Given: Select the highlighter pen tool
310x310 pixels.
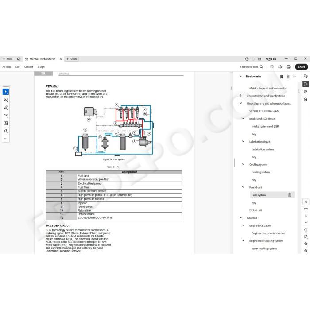Looking at the screenshot, I should [x=6, y=108].
